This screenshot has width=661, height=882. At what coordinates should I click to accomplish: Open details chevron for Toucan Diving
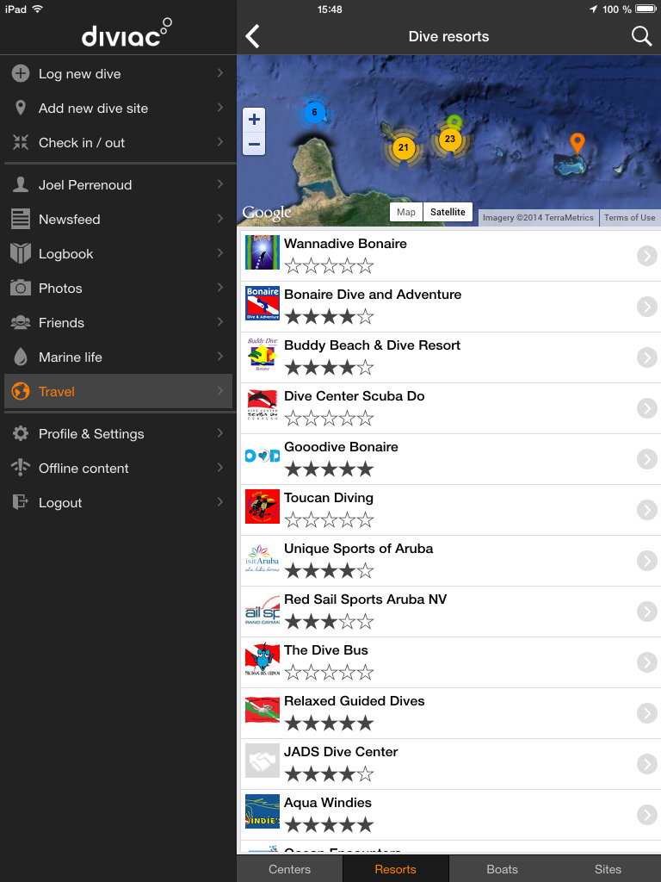(x=647, y=510)
